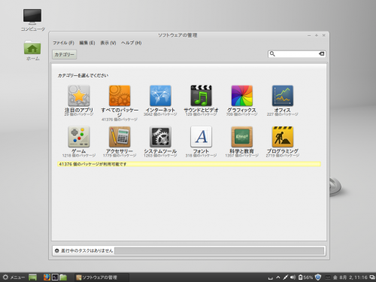The height and width of the screenshot is (282, 376).
Task: Open the 科学と教育 category icon
Action: [x=242, y=137]
